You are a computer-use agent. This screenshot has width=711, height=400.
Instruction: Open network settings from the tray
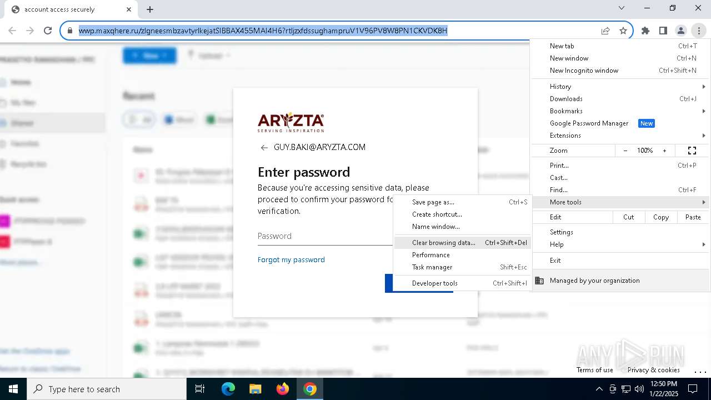[626, 389]
